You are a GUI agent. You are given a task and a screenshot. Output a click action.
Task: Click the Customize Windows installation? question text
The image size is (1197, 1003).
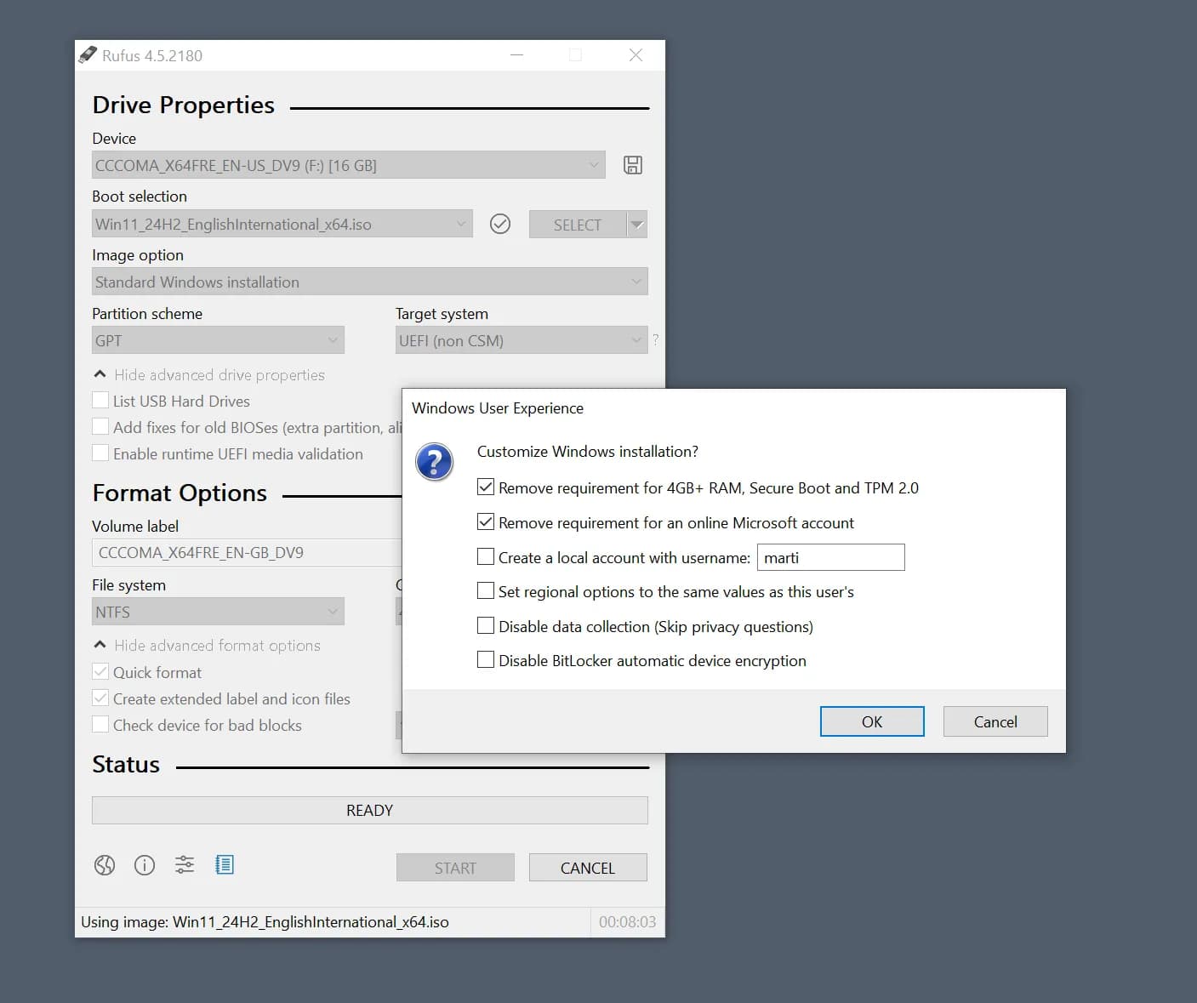pyautogui.click(x=588, y=452)
